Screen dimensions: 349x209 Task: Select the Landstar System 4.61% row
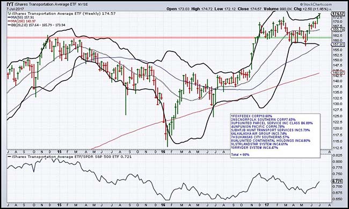pyautogui.click(x=259, y=144)
